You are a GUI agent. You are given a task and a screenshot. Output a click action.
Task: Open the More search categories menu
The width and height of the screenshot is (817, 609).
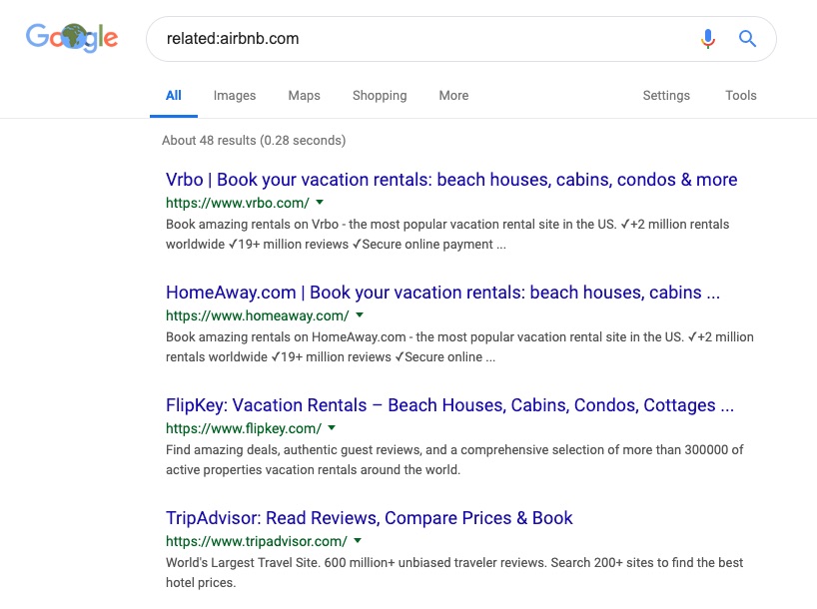pyautogui.click(x=453, y=95)
